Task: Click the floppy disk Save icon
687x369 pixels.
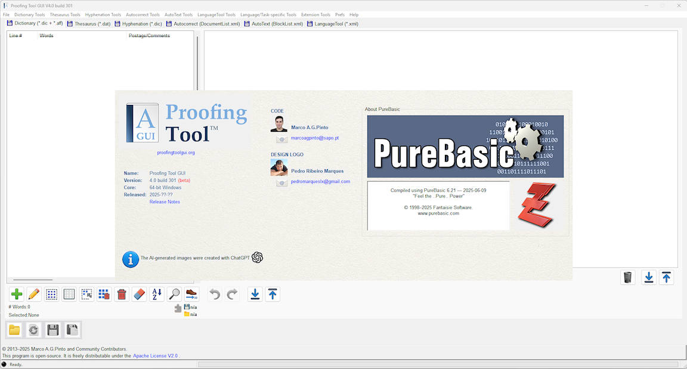Action: coord(53,330)
